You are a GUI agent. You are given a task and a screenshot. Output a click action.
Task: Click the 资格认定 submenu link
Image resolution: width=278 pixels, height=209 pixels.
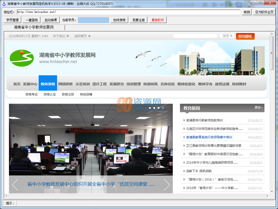50,95
